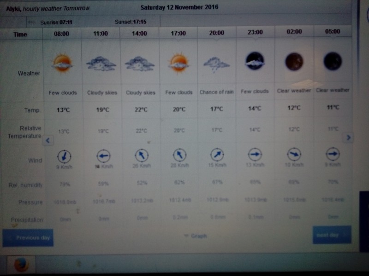This screenshot has width=369, height=276.
Task: Click the sun-and-cloud weather icon under 17:00
Action: (x=179, y=63)
